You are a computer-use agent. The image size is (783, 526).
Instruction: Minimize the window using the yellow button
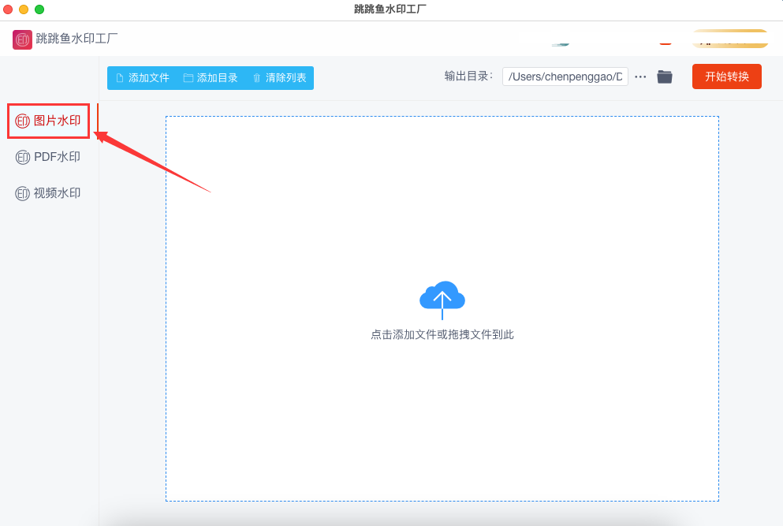[x=24, y=9]
